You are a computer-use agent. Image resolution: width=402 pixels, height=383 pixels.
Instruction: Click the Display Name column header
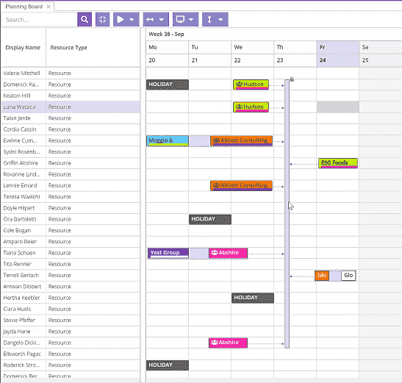(x=23, y=48)
